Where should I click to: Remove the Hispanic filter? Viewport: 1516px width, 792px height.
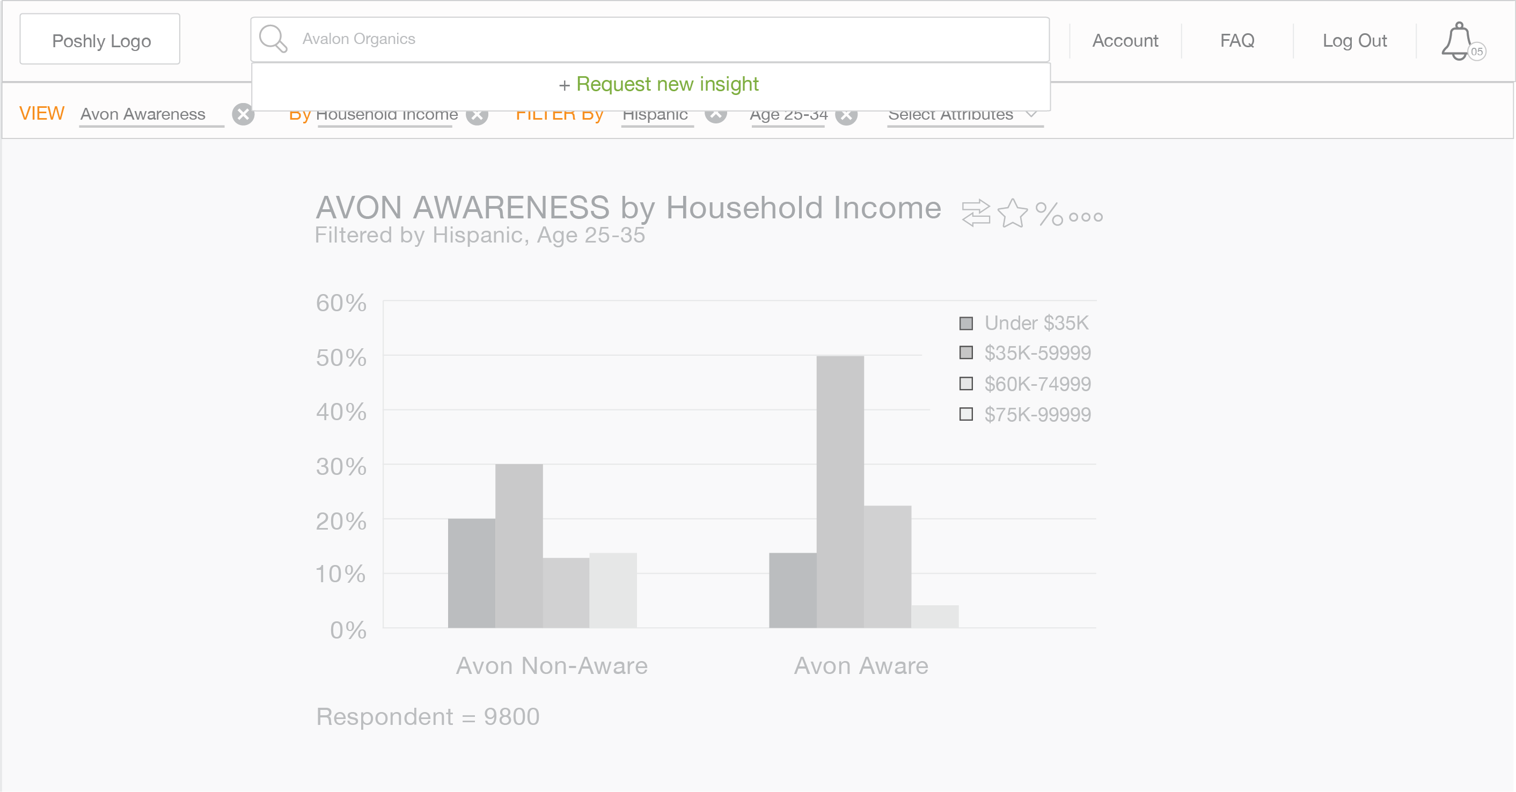pyautogui.click(x=716, y=115)
